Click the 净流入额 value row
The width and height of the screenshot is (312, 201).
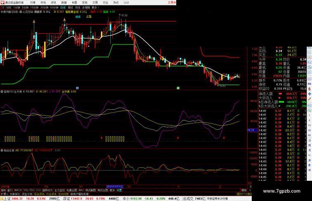click(x=282, y=94)
